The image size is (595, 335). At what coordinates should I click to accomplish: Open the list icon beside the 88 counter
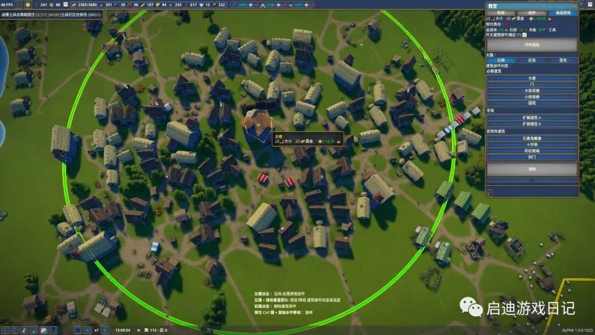click(x=65, y=4)
